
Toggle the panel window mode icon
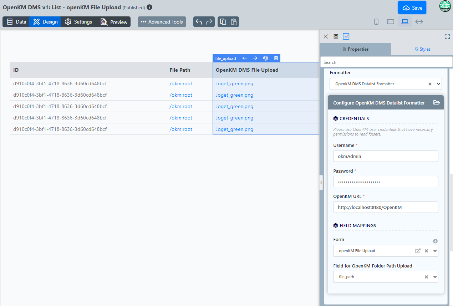click(336, 36)
